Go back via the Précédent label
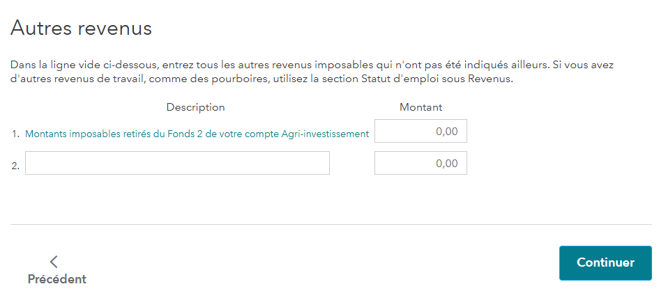 tap(56, 279)
